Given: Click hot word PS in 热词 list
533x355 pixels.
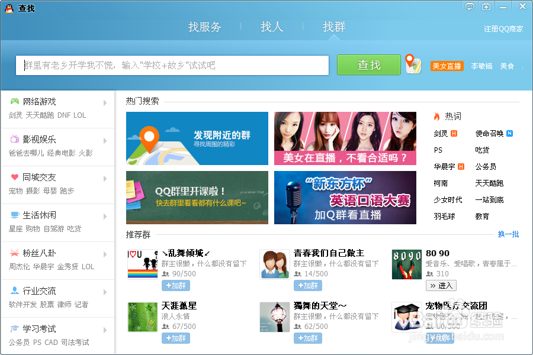Looking at the screenshot, I should click(x=438, y=150).
